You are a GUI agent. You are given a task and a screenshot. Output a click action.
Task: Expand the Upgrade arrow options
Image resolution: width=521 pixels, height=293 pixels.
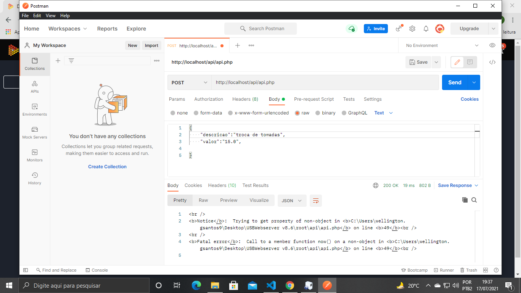(x=494, y=29)
